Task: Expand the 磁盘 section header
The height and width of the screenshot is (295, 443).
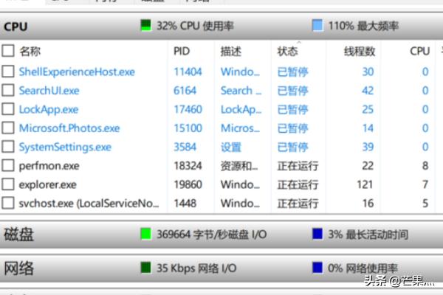Action: (x=221, y=235)
